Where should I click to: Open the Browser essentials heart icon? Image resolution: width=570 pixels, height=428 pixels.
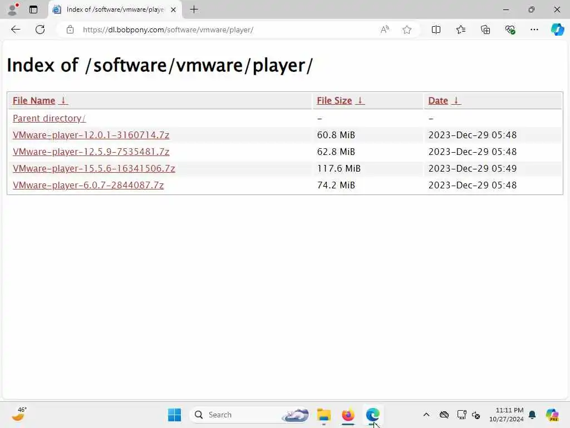coord(510,30)
